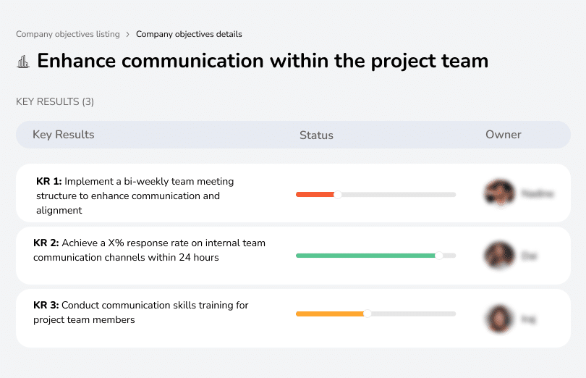This screenshot has width=586, height=378.
Task: Click the KR 1 owner avatar
Action: pyautogui.click(x=500, y=193)
